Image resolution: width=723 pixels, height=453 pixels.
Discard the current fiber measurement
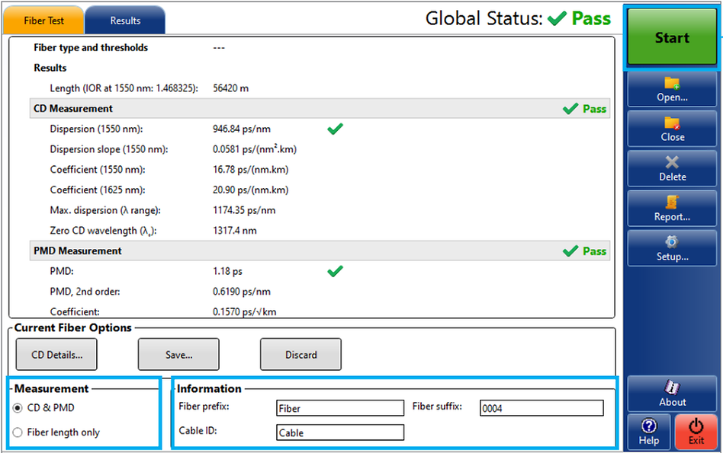pyautogui.click(x=300, y=355)
